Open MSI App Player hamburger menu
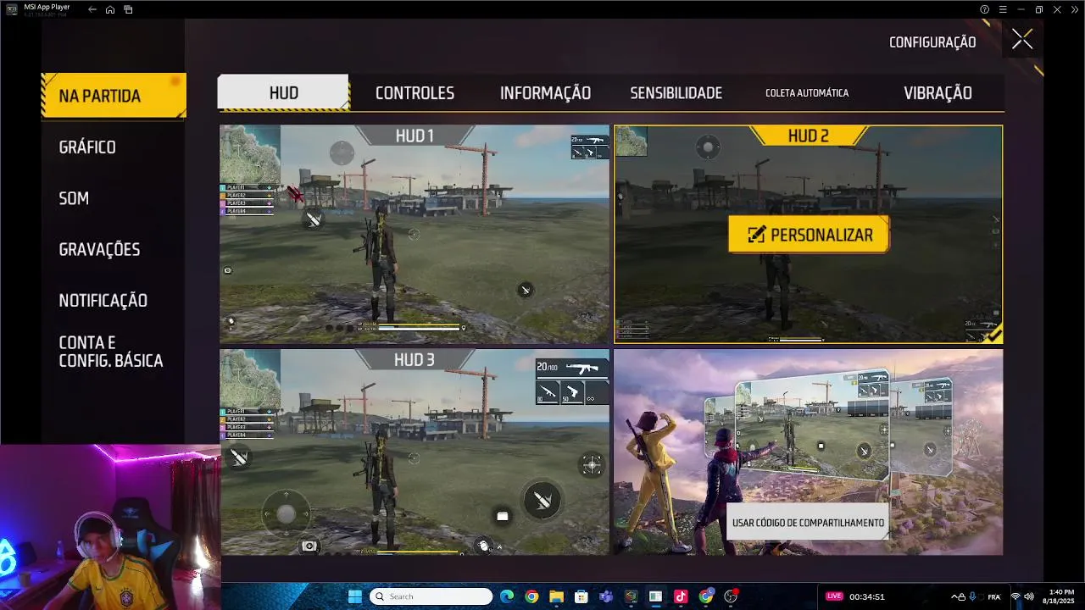 (x=1003, y=9)
